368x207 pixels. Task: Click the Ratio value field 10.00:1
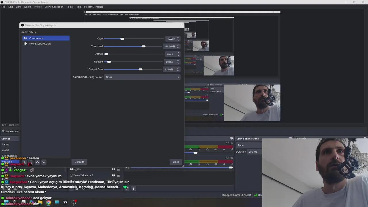click(171, 39)
